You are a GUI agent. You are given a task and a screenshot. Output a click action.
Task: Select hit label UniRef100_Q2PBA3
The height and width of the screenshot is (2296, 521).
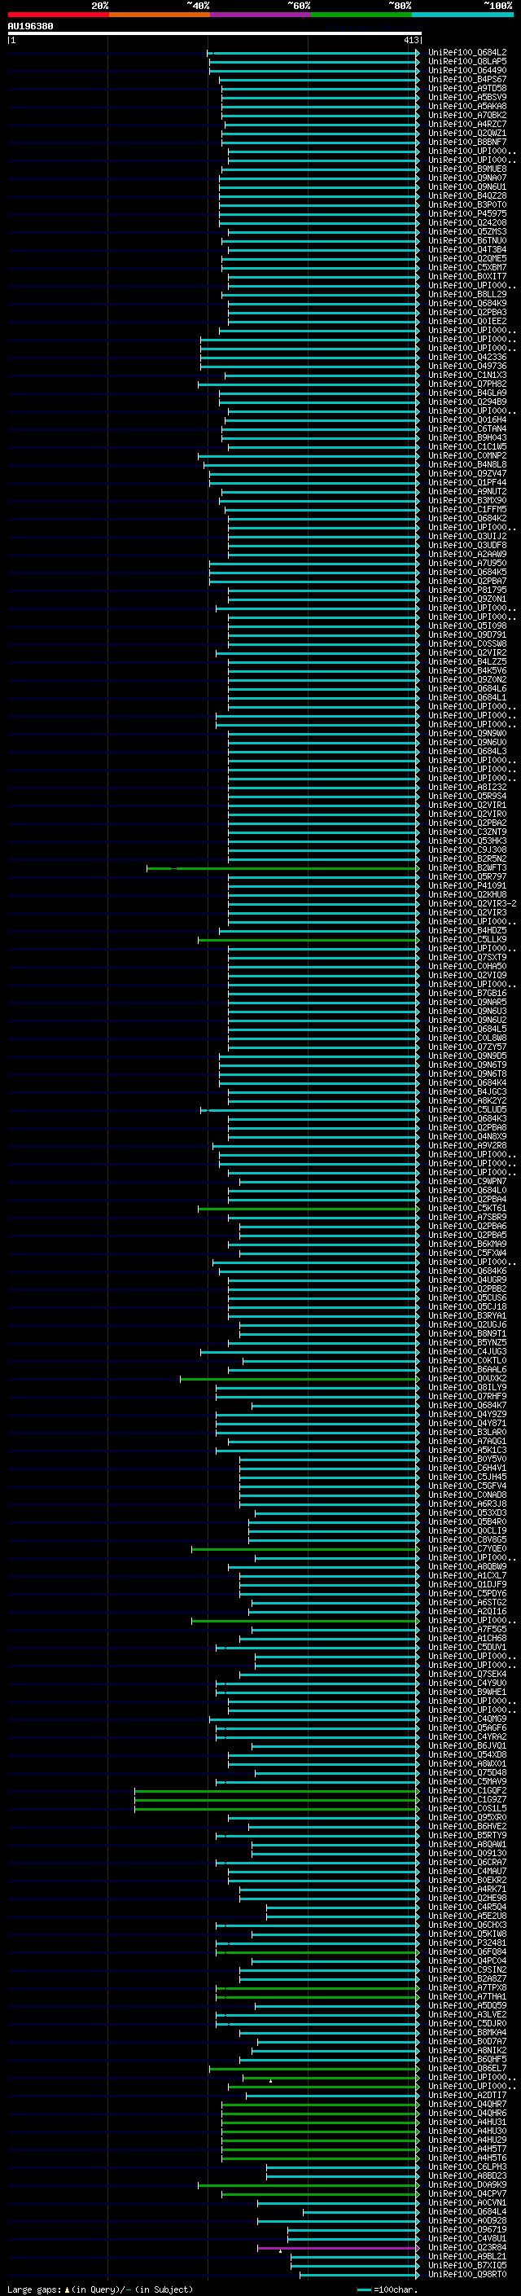(x=466, y=312)
